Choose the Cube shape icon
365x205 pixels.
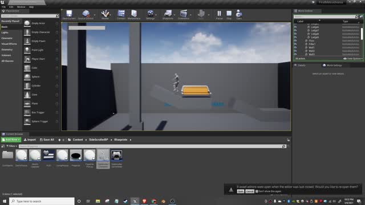(27, 68)
